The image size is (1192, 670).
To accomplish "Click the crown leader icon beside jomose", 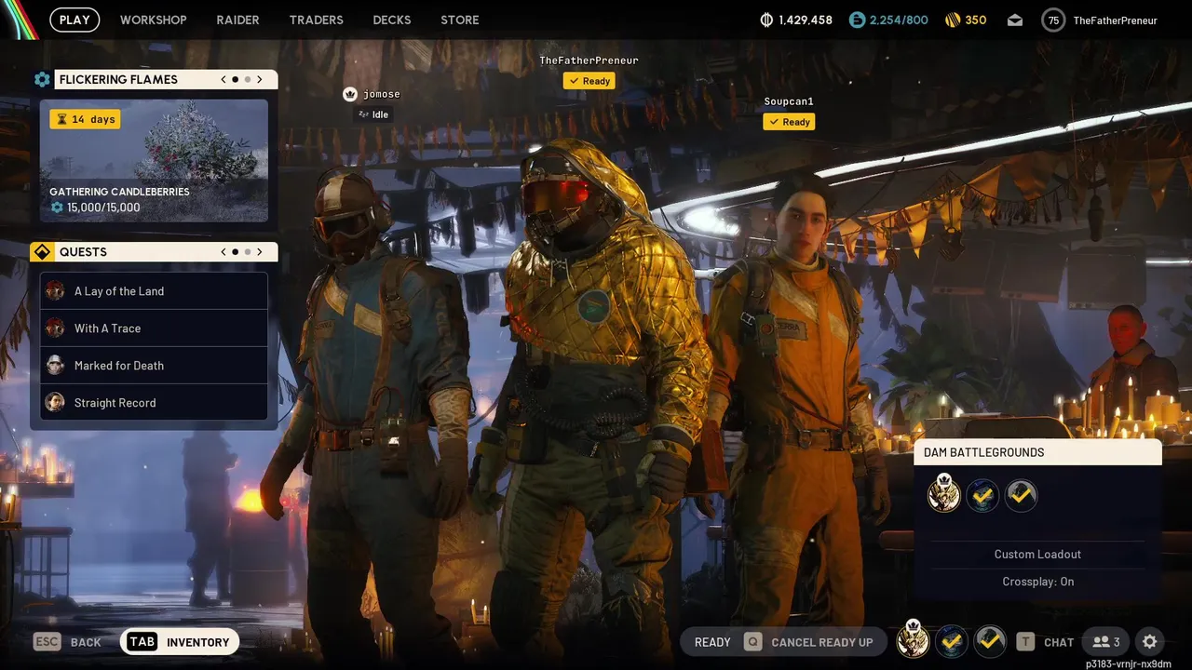I will click(x=350, y=94).
